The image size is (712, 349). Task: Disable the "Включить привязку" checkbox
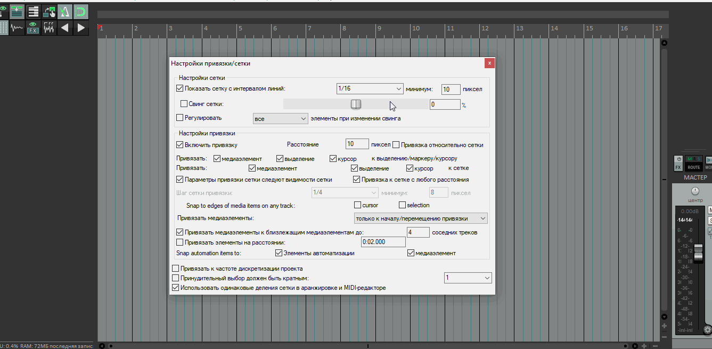179,144
